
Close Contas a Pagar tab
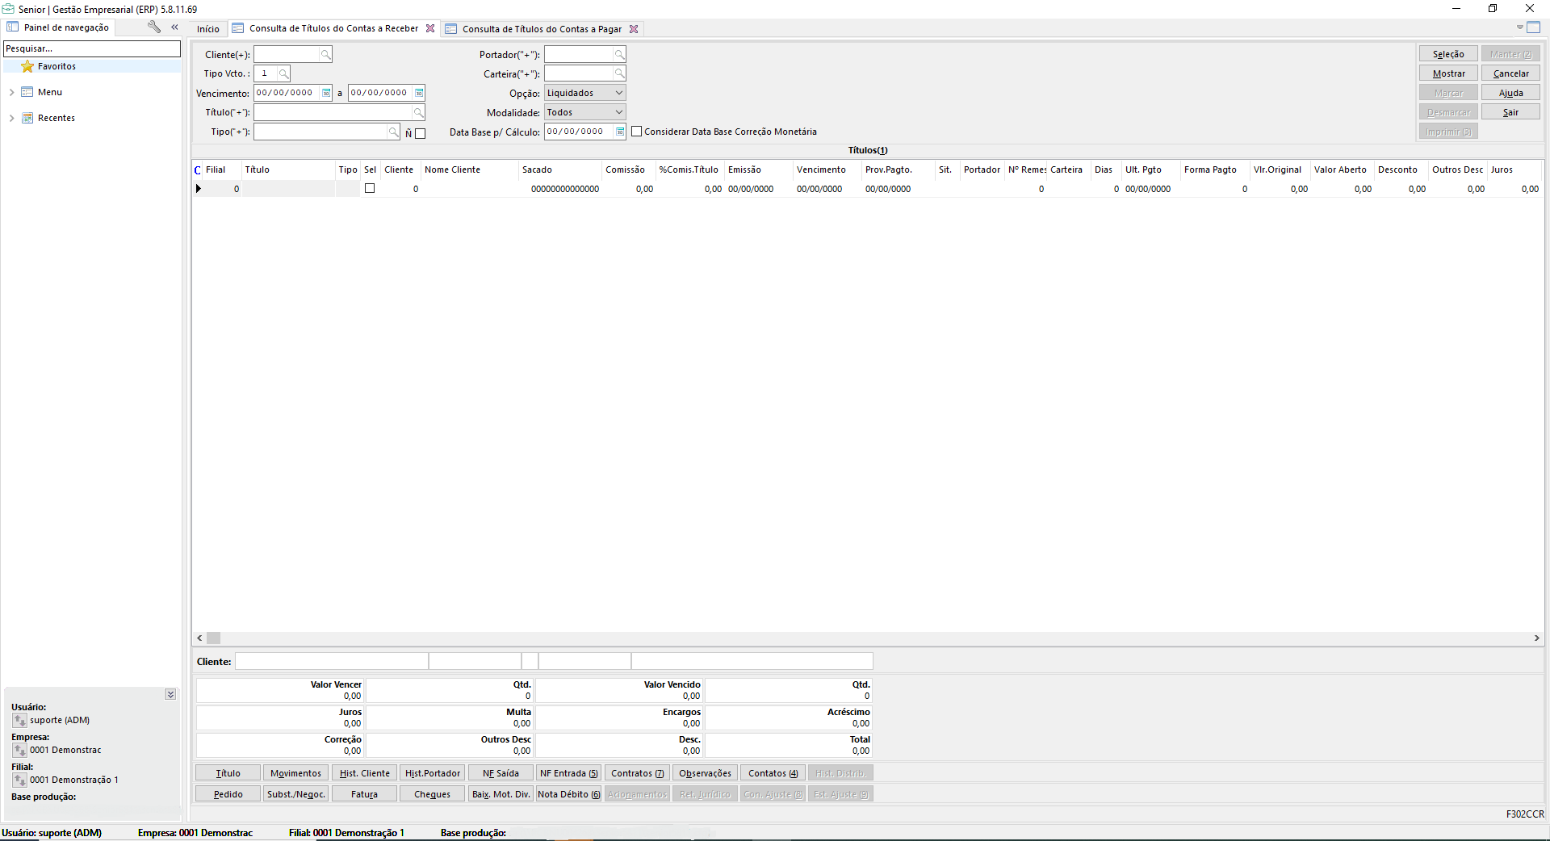click(x=634, y=29)
